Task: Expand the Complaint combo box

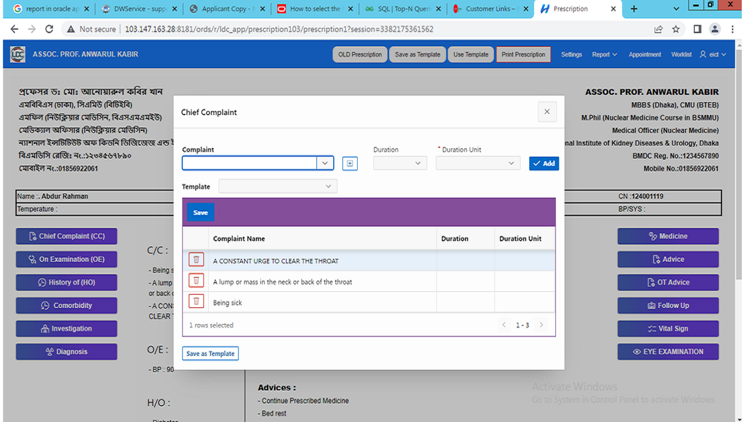Action: pos(325,163)
